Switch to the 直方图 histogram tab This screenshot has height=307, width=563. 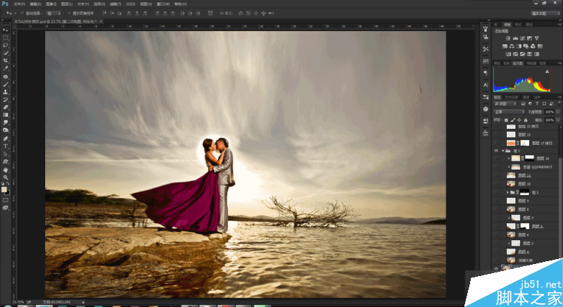517,63
